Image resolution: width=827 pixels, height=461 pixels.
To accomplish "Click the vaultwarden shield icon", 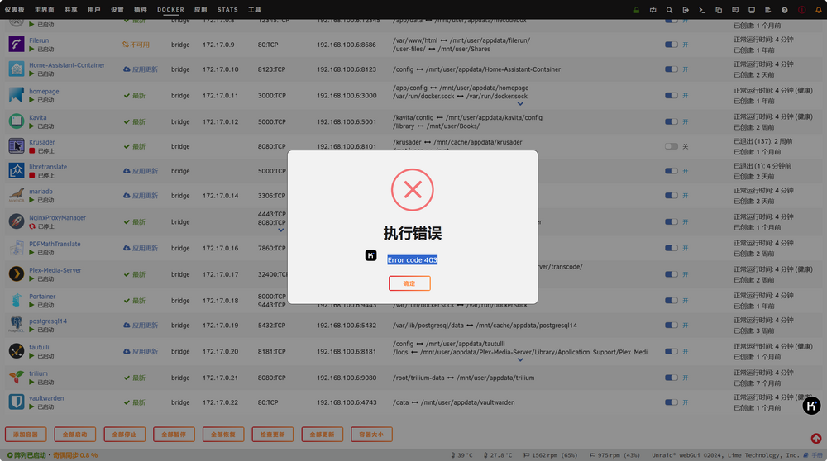I will click(x=17, y=402).
